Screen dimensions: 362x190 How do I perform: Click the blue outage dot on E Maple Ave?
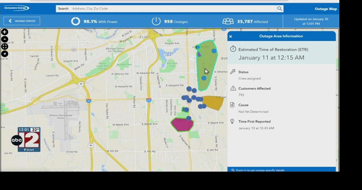point(189,118)
